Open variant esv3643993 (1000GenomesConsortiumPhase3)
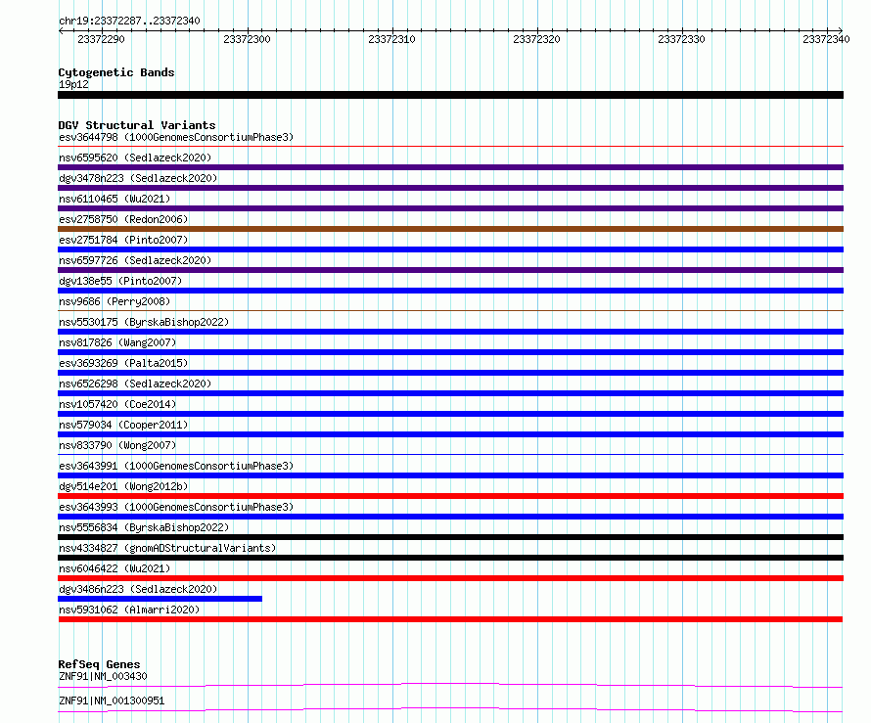 (176, 507)
